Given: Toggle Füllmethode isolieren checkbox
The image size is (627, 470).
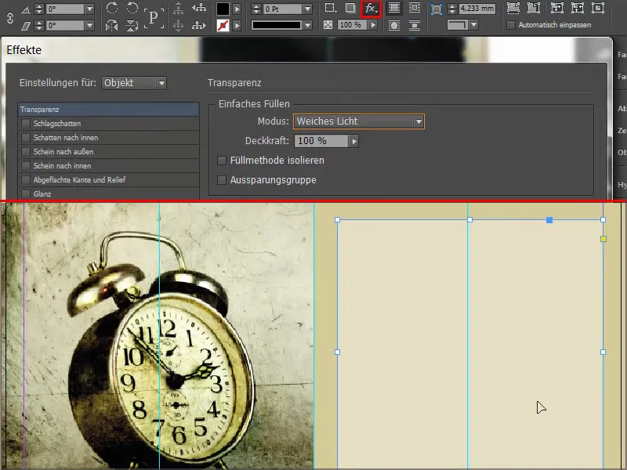Looking at the screenshot, I should tap(222, 161).
